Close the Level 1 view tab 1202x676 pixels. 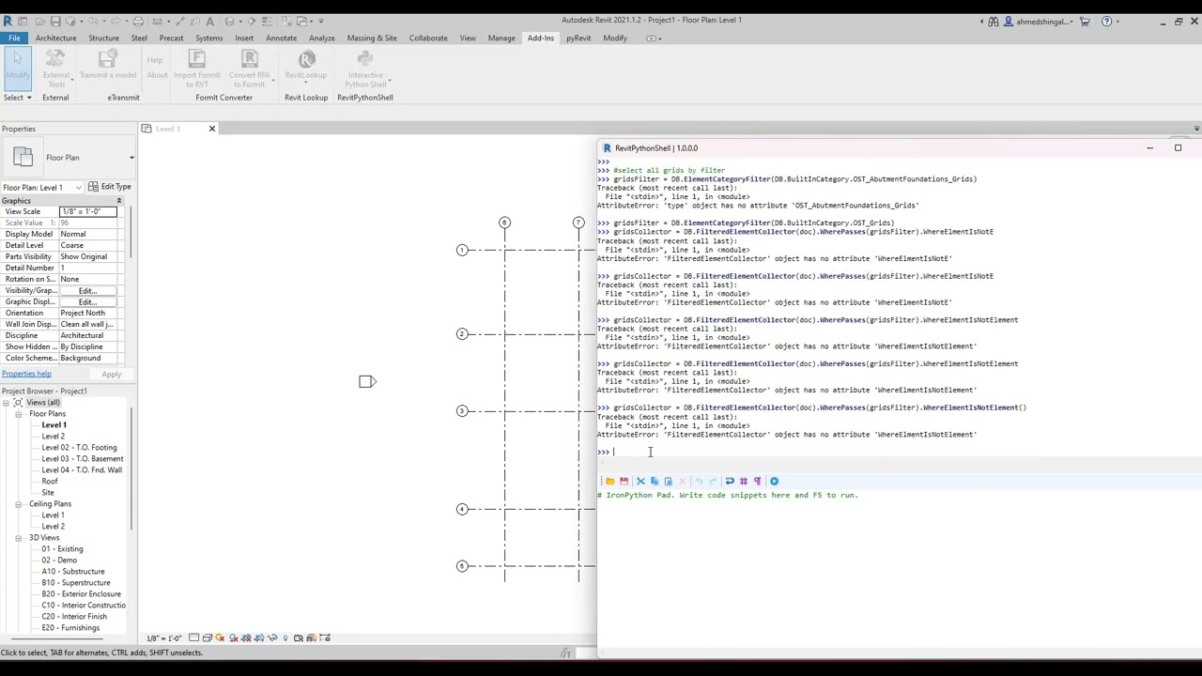pos(211,129)
